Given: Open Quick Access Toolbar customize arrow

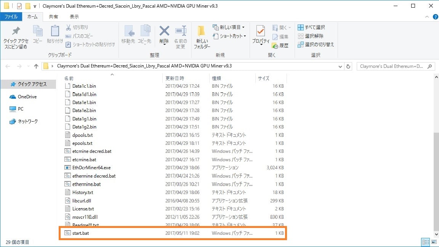Looking at the screenshot, I should (x=35, y=6).
